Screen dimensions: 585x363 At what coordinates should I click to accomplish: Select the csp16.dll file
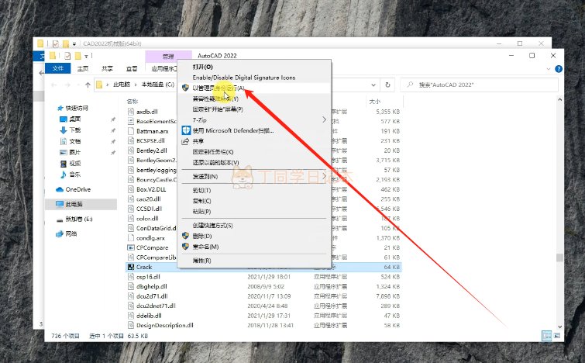pyautogui.click(x=148, y=277)
